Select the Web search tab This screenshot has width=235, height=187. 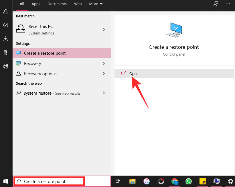[x=78, y=4]
